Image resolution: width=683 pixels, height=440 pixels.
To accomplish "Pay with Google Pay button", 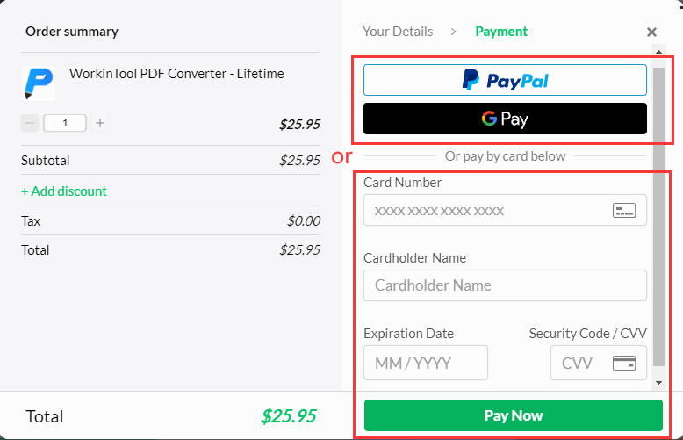I will 505,119.
